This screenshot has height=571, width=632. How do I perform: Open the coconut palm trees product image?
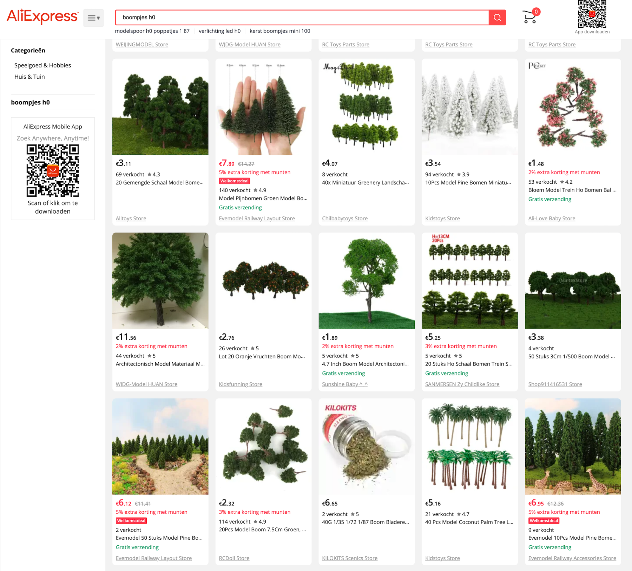coord(469,447)
